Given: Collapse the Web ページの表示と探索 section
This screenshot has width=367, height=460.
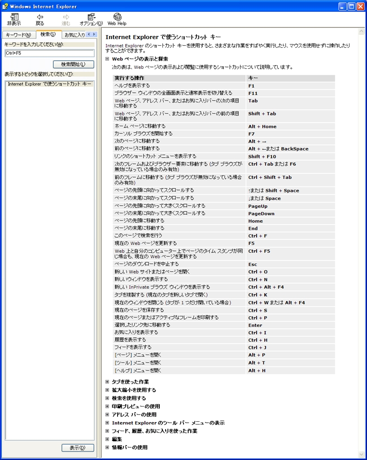Looking at the screenshot, I should (107, 59).
